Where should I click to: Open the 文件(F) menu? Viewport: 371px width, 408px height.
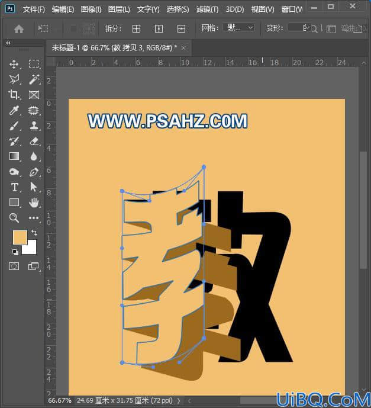34,9
